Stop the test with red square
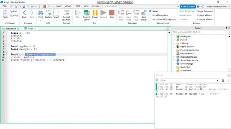 tap(112, 13)
